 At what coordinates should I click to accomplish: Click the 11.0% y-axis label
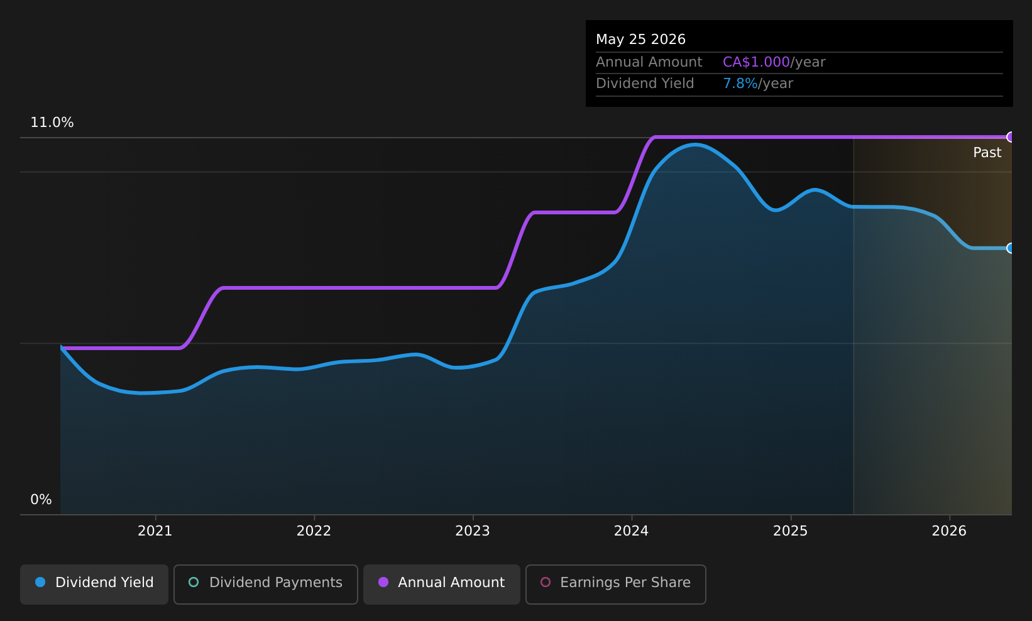(52, 123)
